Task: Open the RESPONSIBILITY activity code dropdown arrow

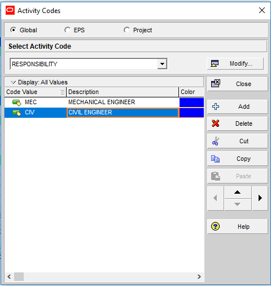Action: pos(162,64)
